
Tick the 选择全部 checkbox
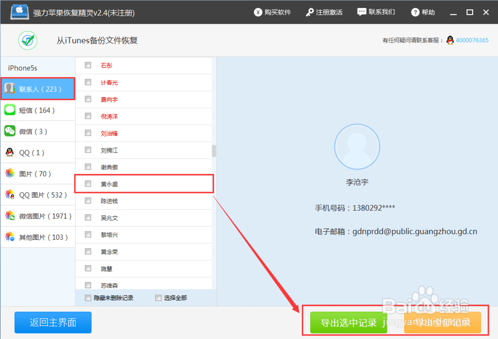tap(158, 298)
